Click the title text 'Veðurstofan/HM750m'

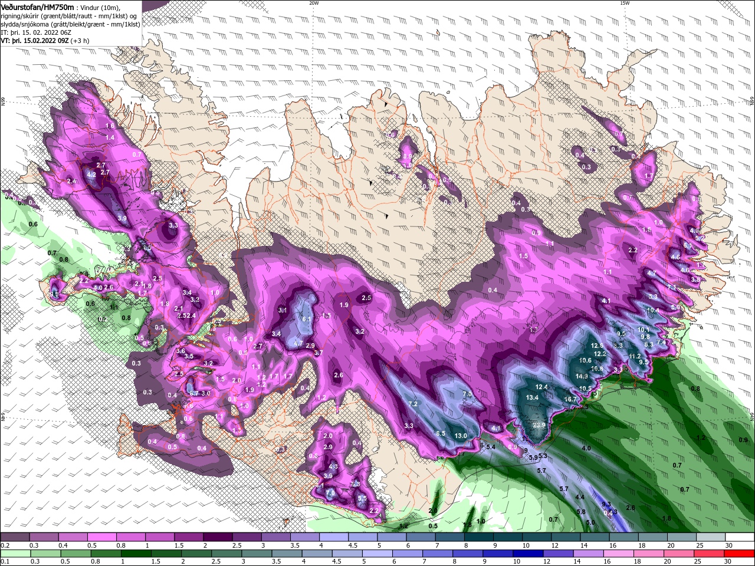(x=37, y=6)
